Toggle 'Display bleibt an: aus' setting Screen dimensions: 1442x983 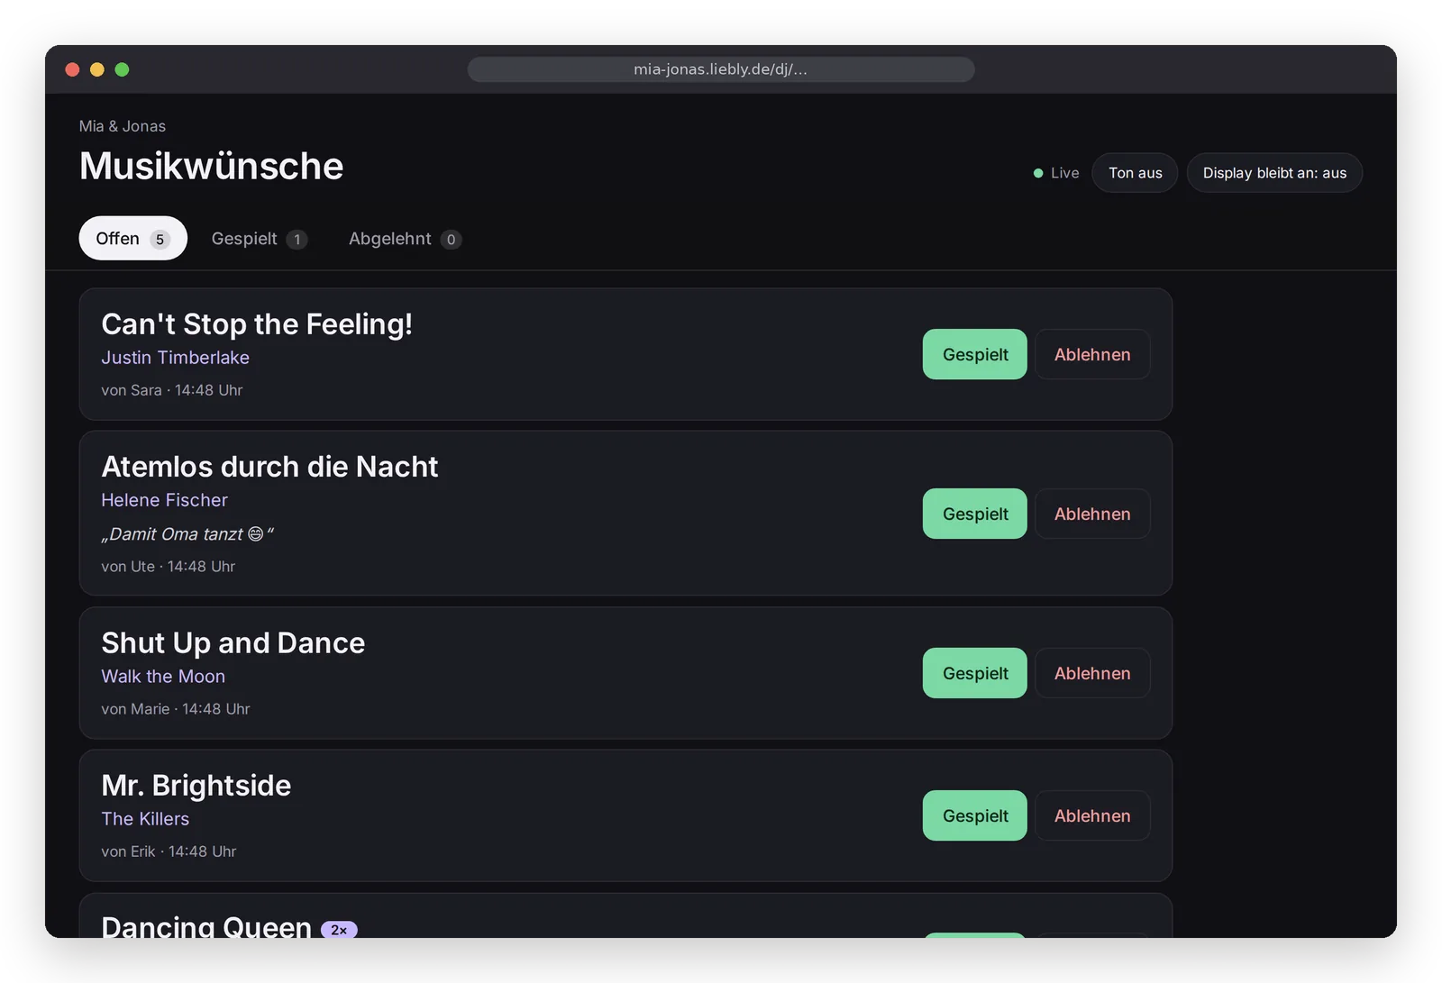(1274, 173)
